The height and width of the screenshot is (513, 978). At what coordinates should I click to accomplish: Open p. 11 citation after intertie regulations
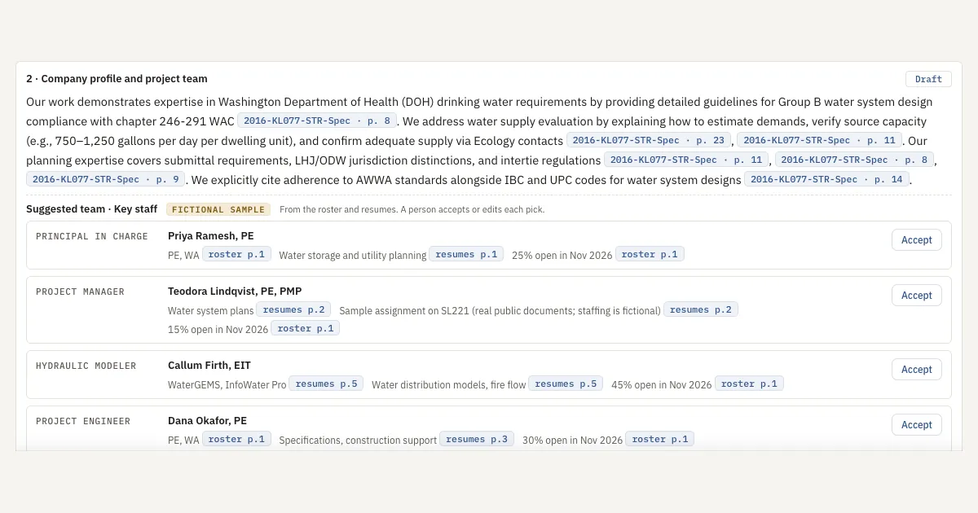(x=686, y=160)
